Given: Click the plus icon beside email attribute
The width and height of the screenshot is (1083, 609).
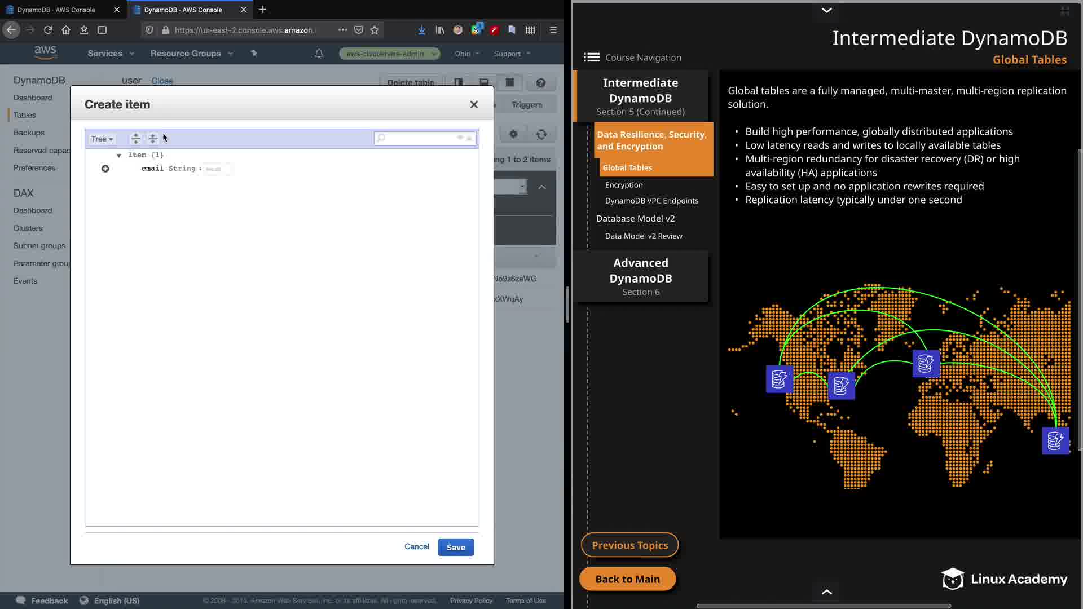Looking at the screenshot, I should (x=105, y=169).
